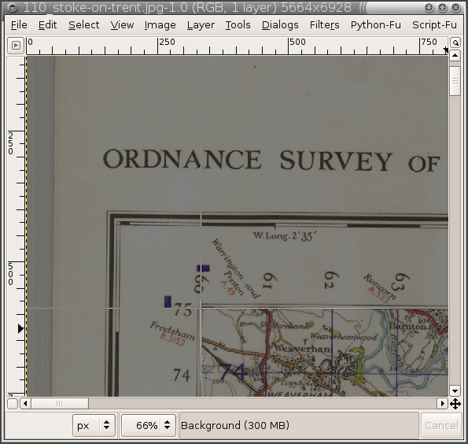468x444 pixels.
Task: Click vertical scrollbar down arrow
Action: coord(455,390)
